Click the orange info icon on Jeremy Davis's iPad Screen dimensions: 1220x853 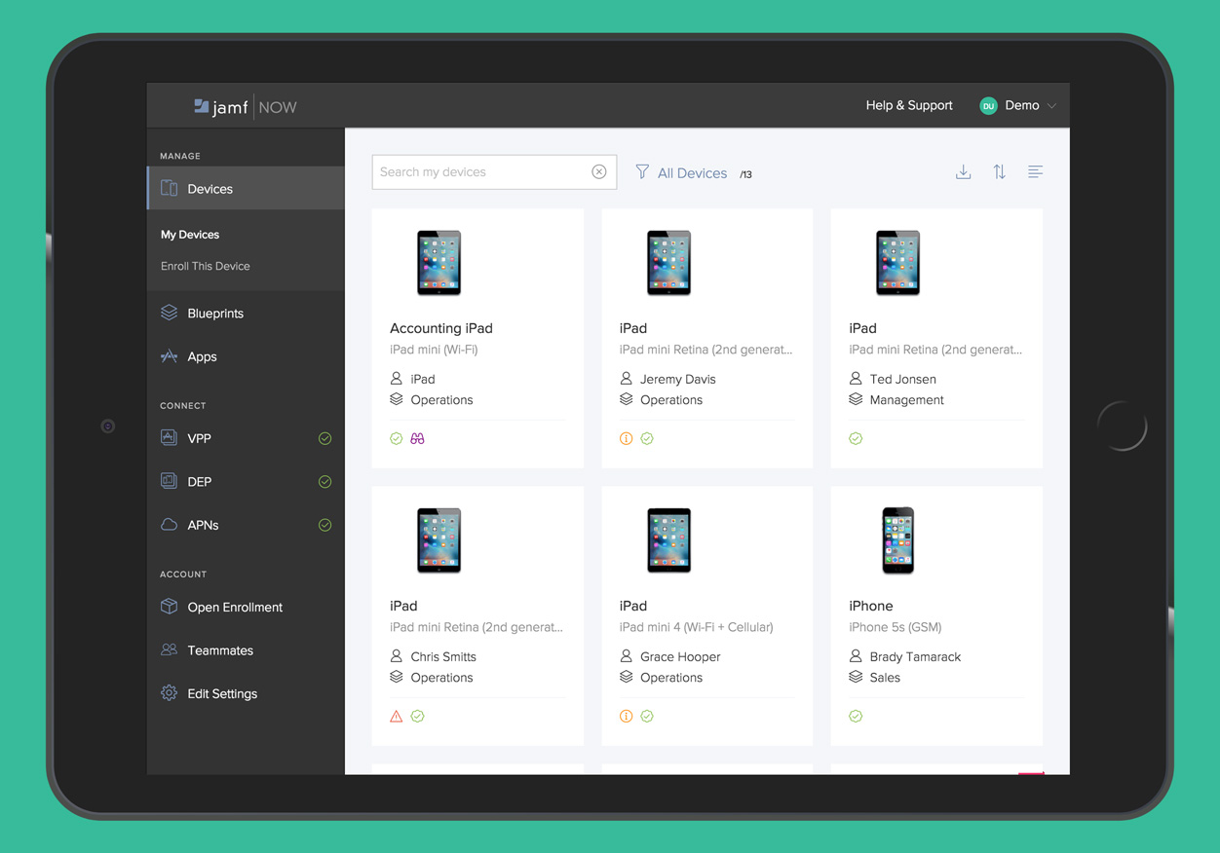pos(627,439)
